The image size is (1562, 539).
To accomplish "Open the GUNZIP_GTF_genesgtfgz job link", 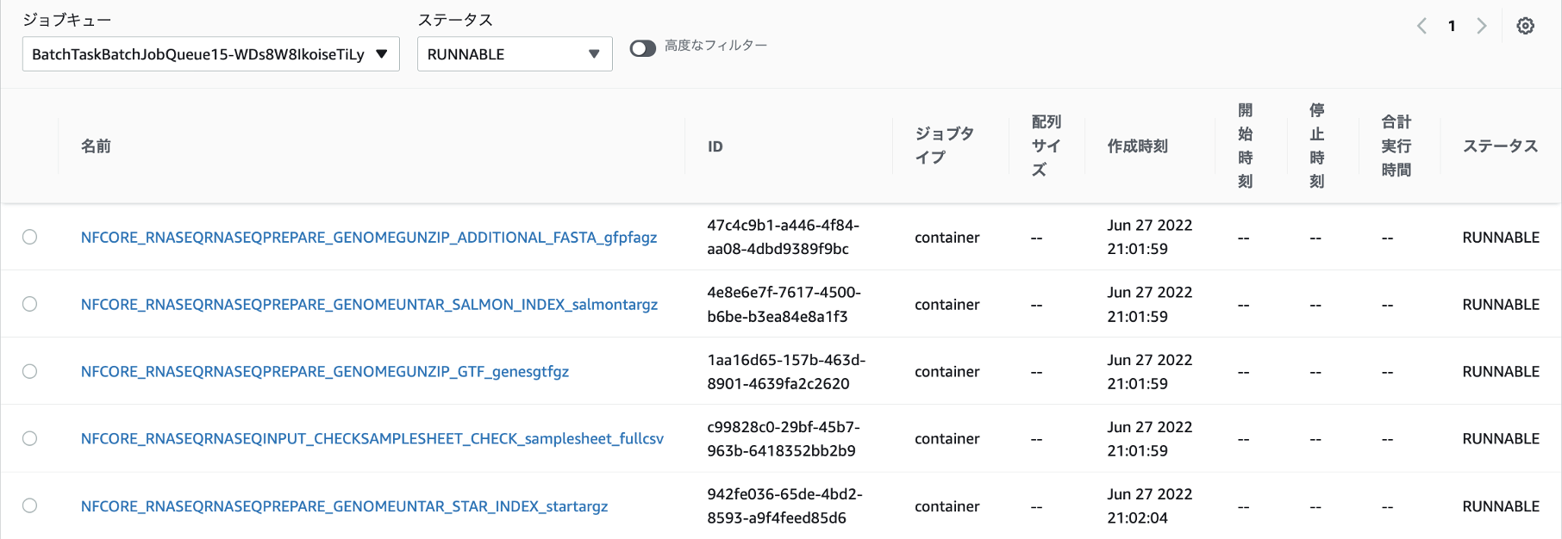I will pyautogui.click(x=325, y=371).
